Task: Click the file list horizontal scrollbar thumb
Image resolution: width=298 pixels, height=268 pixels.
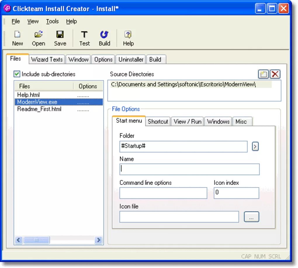Action: click(x=36, y=240)
